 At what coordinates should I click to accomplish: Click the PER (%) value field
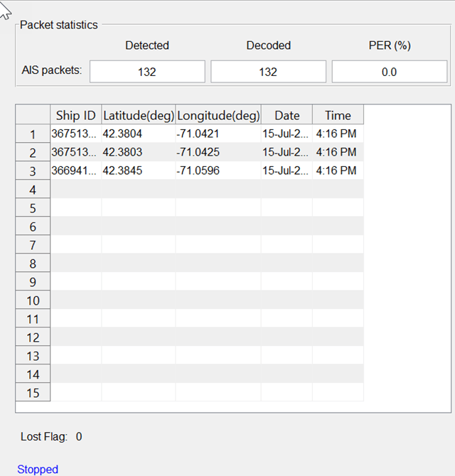tap(389, 72)
